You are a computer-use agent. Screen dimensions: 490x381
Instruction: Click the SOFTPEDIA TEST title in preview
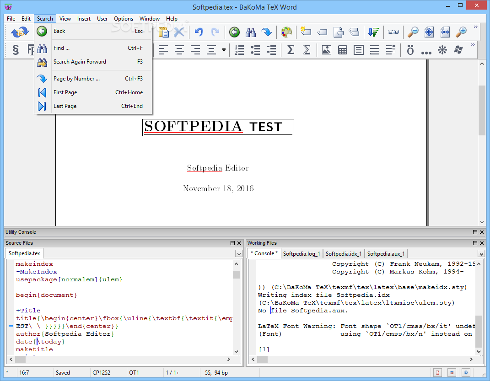pos(218,128)
